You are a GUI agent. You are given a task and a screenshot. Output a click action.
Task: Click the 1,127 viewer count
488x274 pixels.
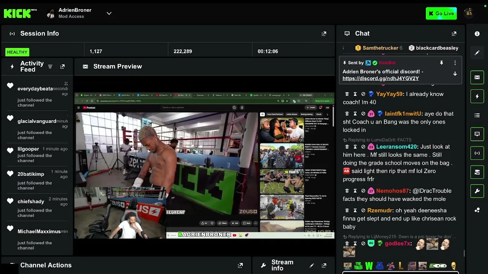pos(96,51)
